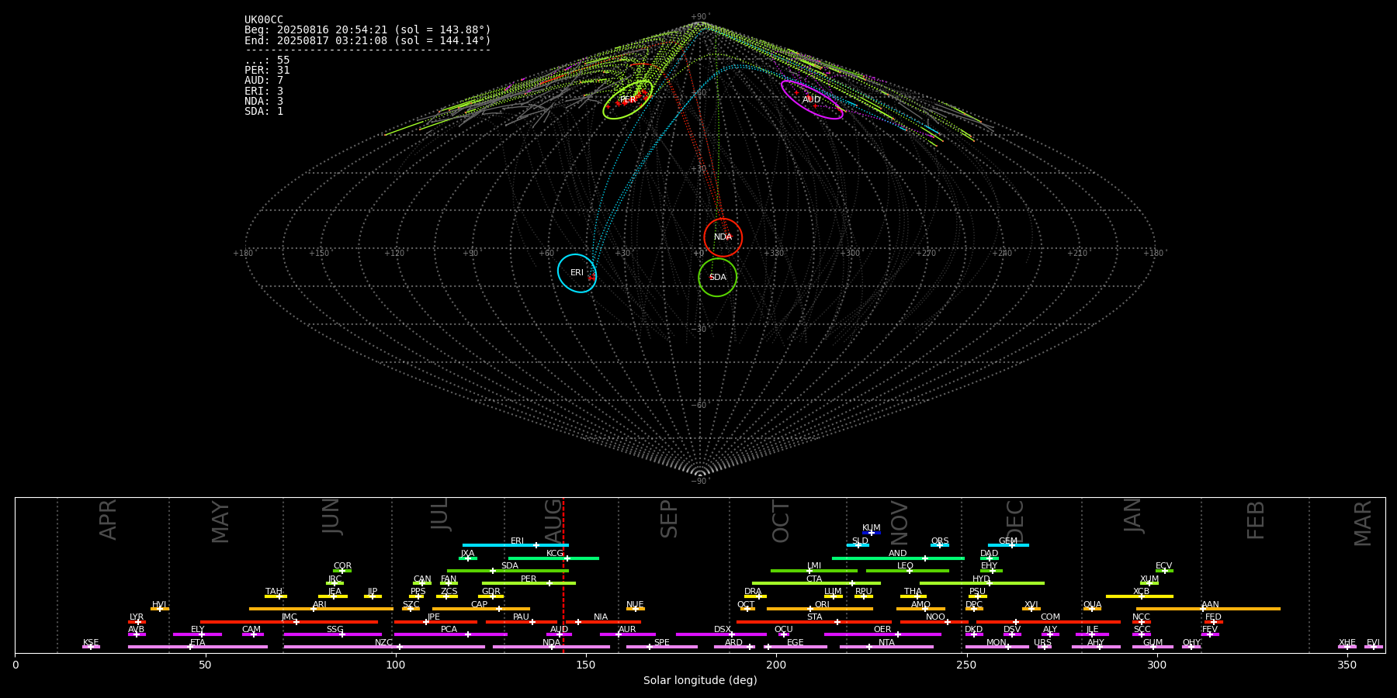The height and width of the screenshot is (698, 1397).
Task: Click the 'SDA: 1' count in the legend
Action: [x=264, y=111]
